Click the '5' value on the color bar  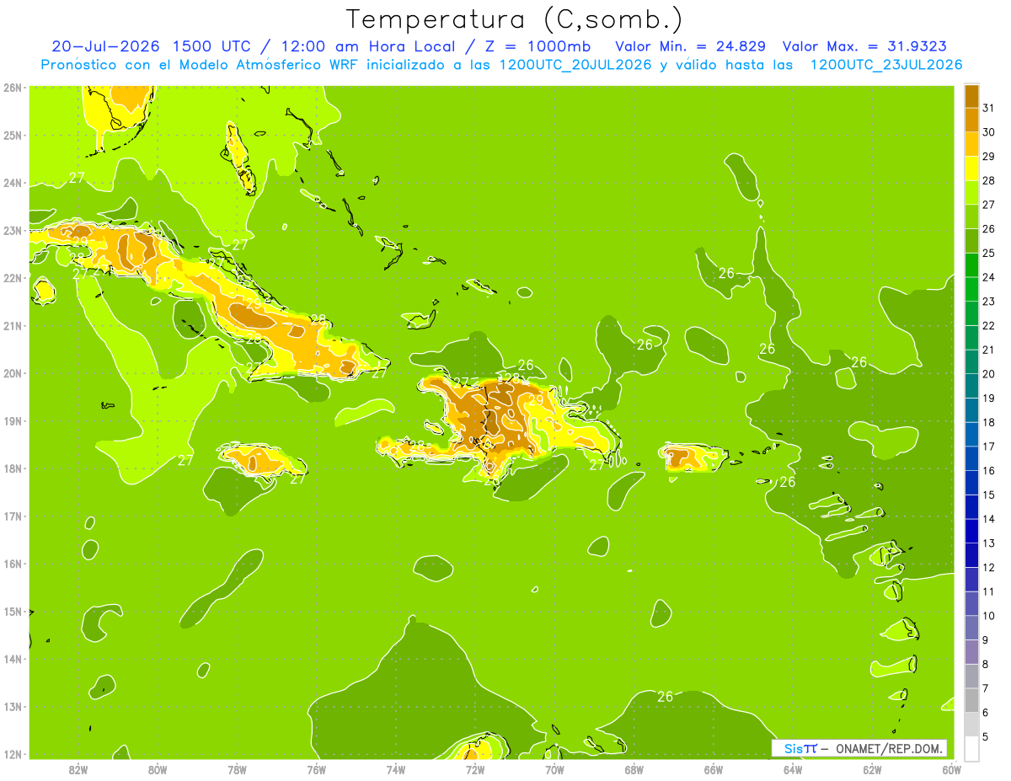point(986,737)
